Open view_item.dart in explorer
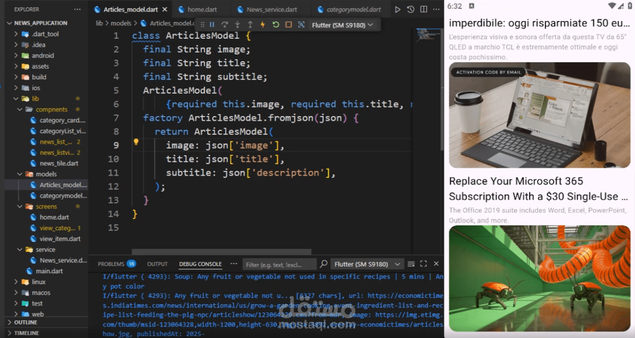635x338 pixels. pos(60,239)
